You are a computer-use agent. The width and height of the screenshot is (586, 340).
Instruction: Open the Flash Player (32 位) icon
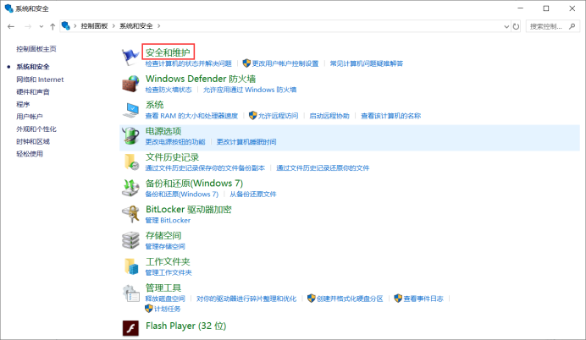coord(131,327)
